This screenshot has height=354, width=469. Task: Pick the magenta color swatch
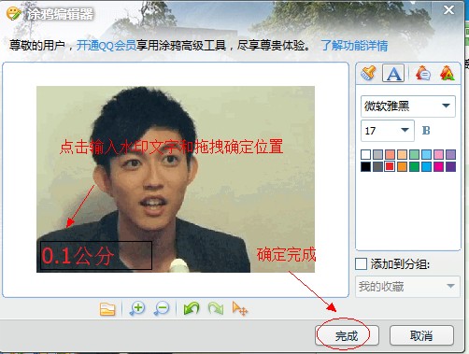coord(438,166)
